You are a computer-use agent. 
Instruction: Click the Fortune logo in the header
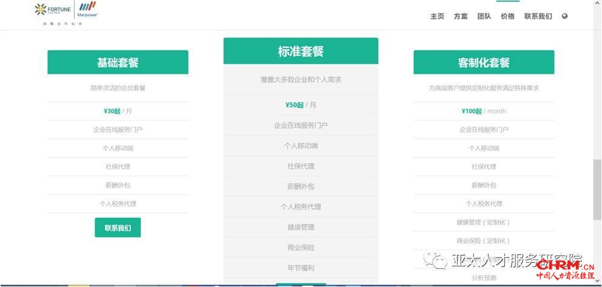pyautogui.click(x=53, y=9)
